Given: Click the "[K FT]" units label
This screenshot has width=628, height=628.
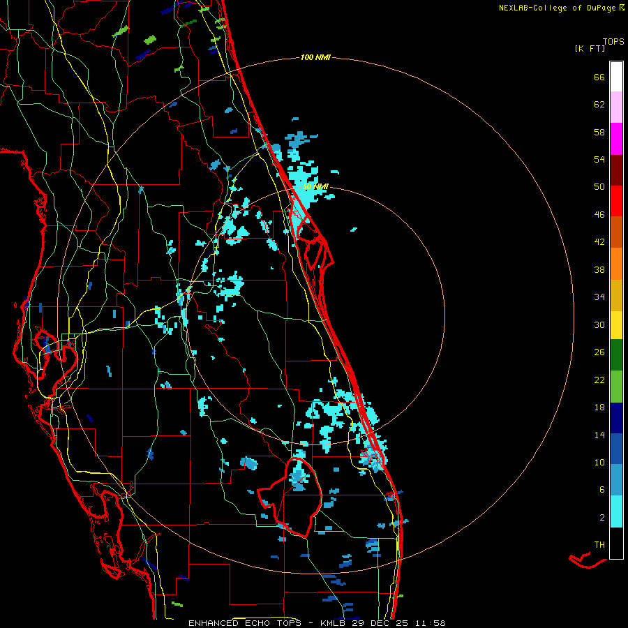Looking at the screenshot, I should pos(590,49).
